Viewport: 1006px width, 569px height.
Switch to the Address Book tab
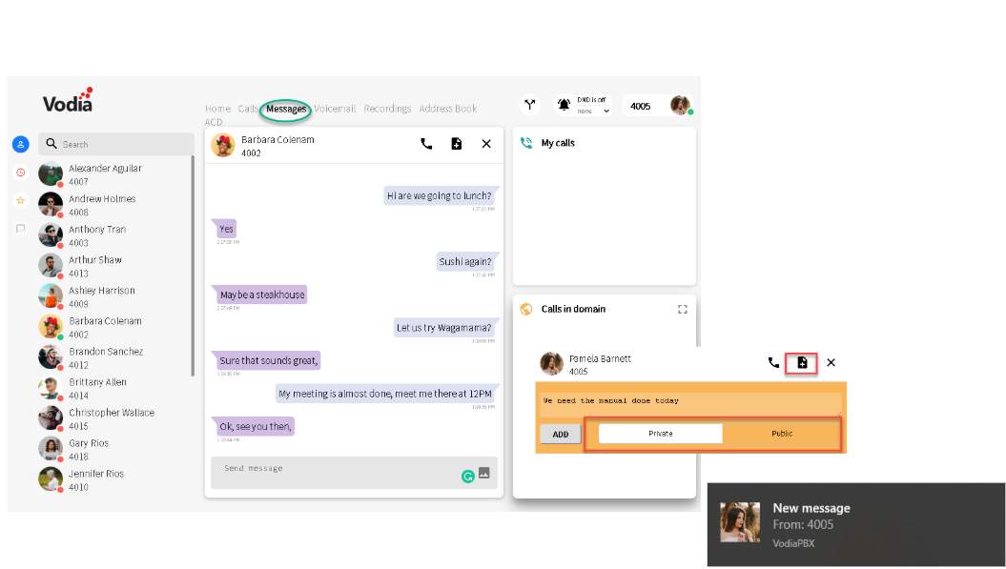pyautogui.click(x=448, y=109)
